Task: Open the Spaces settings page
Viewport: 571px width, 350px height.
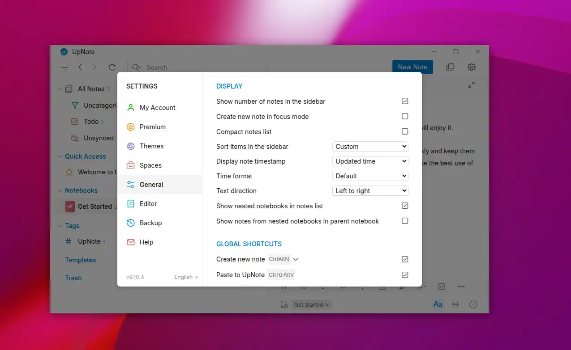Action: (x=160, y=165)
